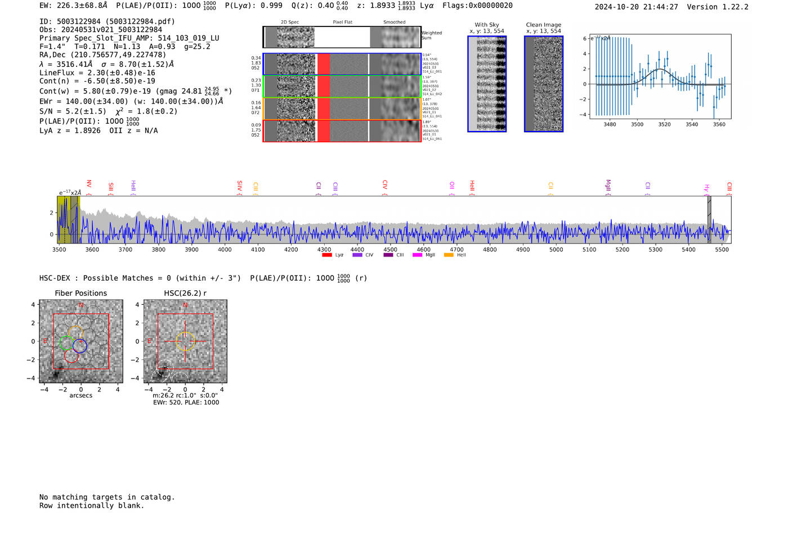This screenshot has width=788, height=536.
Task: Click the 'EWr: 520, PLAE: 1000' caption
Action: tap(186, 402)
